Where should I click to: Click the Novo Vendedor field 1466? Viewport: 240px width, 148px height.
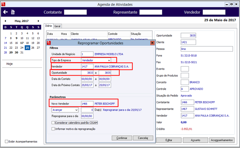[x=87, y=104]
